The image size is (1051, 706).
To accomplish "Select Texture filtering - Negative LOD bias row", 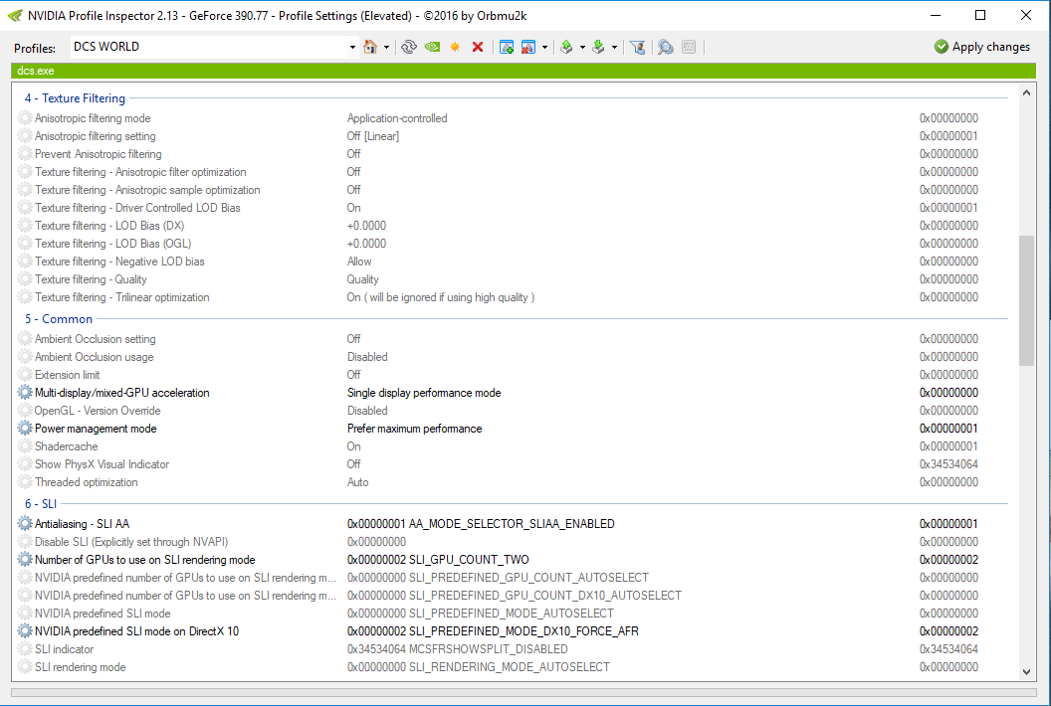I will coord(513,262).
